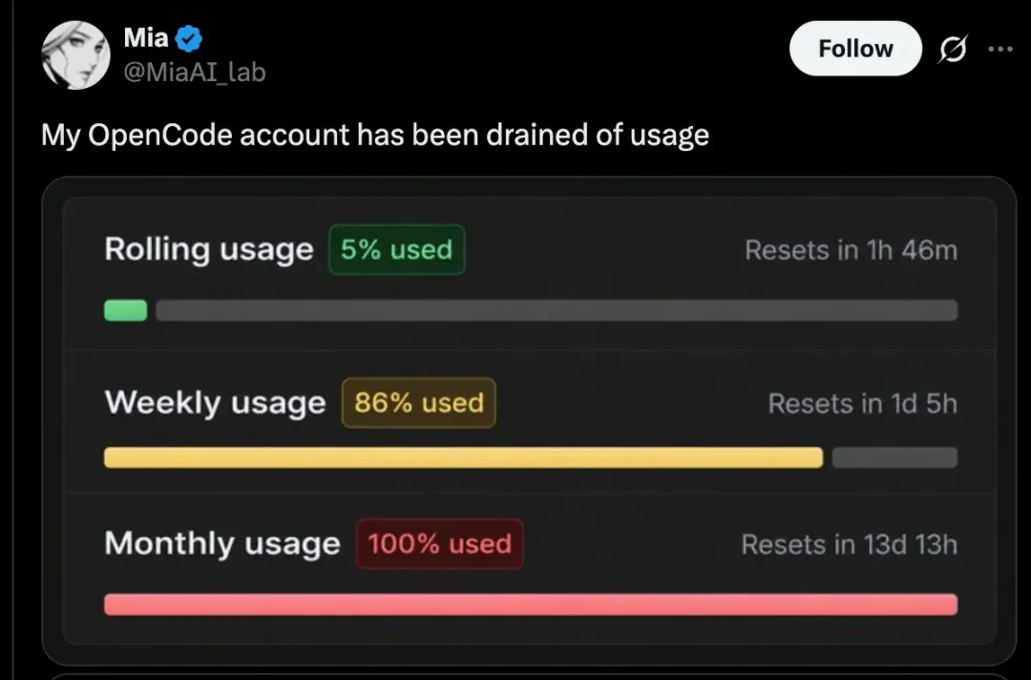The image size is (1031, 680).
Task: Click the Resets in 1h 46m text
Action: click(851, 250)
